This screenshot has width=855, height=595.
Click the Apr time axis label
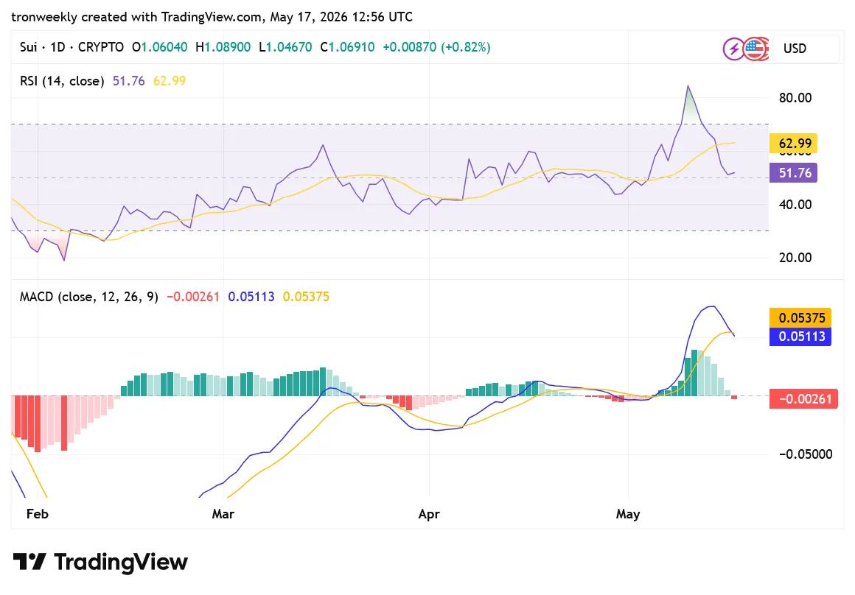point(429,514)
